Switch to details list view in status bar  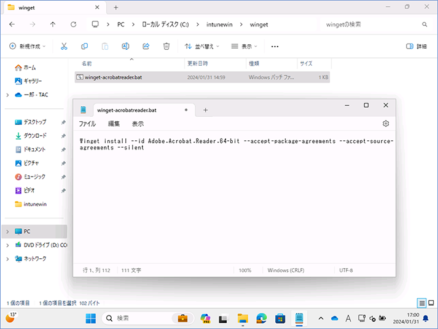click(x=422, y=303)
